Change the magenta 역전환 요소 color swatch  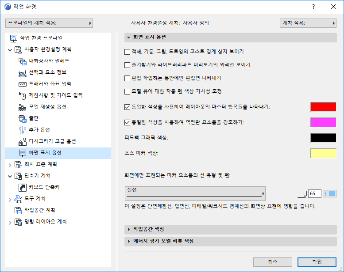pyautogui.click(x=323, y=122)
